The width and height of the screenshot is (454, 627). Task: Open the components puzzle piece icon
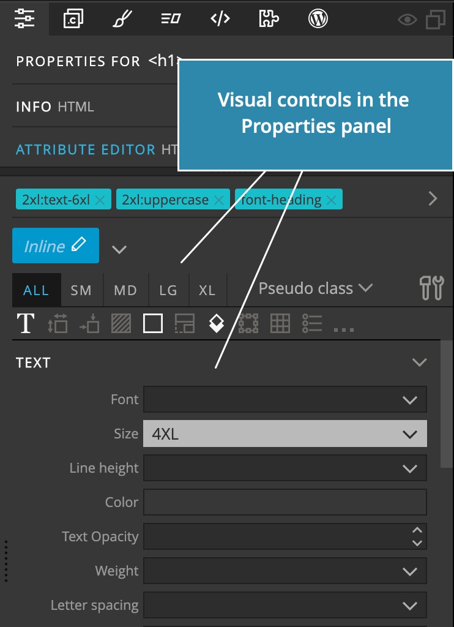click(x=269, y=18)
